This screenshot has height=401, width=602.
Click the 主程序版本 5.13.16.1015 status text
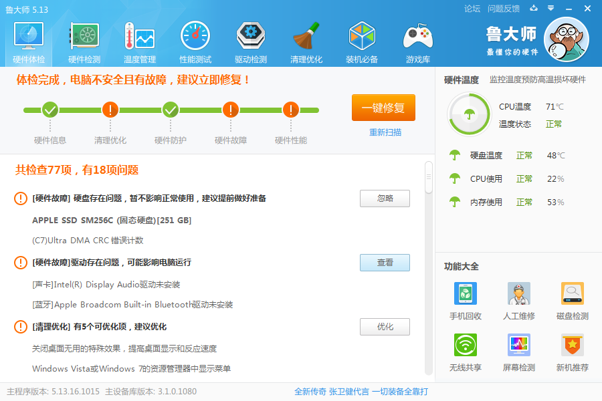[x=53, y=392]
